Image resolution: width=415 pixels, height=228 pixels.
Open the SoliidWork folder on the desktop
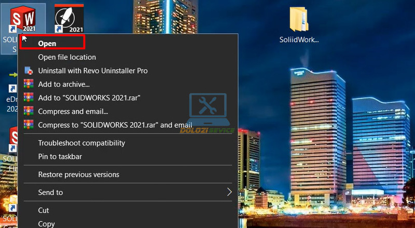click(x=299, y=24)
